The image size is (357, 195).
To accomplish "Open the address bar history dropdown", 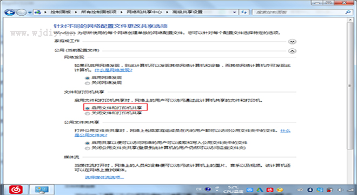I will [x=234, y=12].
